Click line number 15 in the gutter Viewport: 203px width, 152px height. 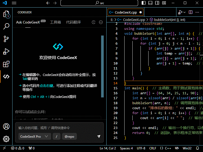coord(115,88)
